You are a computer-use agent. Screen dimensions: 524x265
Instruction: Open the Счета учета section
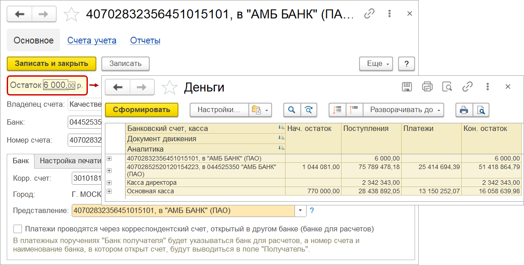point(92,40)
